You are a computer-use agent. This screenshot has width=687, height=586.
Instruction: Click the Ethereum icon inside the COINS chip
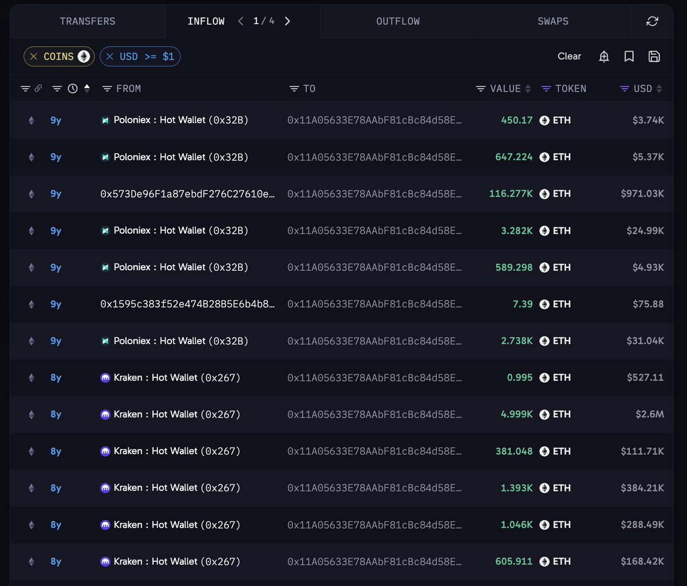coord(84,56)
